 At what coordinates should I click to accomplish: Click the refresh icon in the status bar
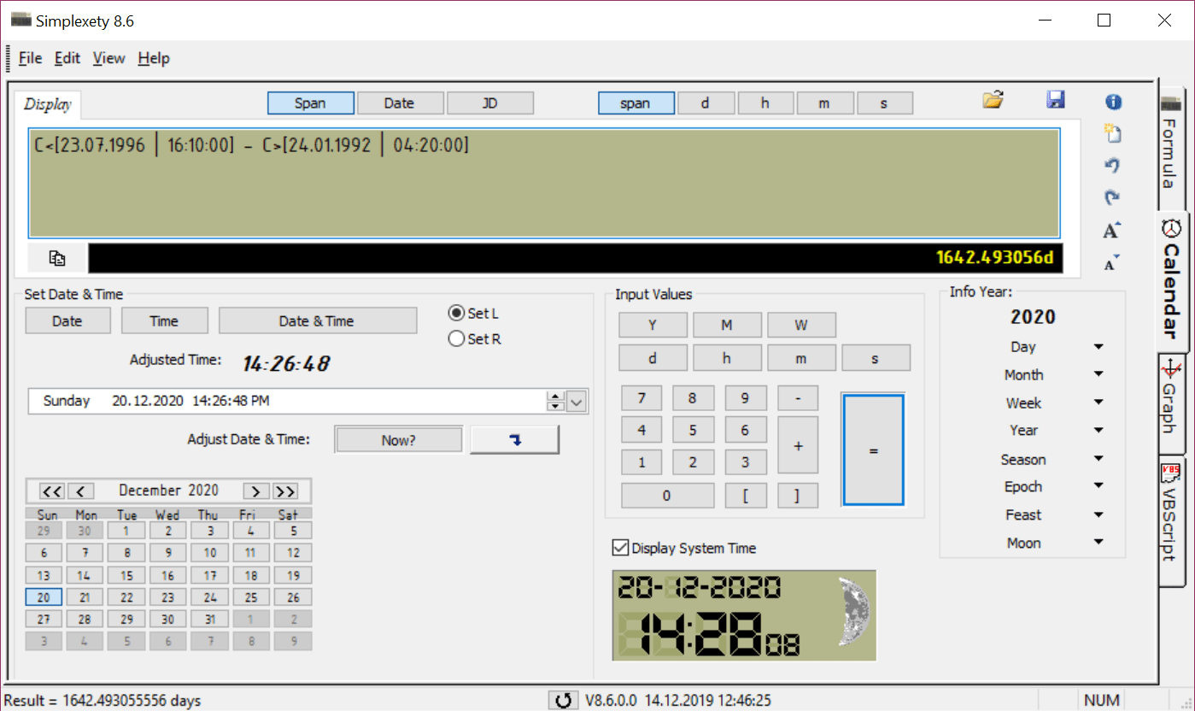pos(563,701)
